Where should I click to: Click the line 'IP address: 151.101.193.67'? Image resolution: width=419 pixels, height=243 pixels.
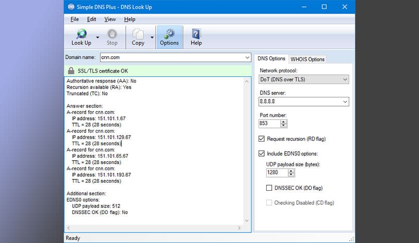tap(101, 175)
